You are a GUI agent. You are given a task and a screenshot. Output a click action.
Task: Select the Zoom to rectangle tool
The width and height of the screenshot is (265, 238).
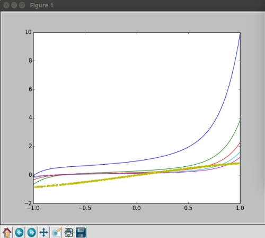pos(56,232)
